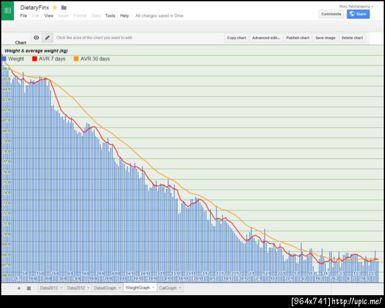Switch to the CalGraph sheet tab
This screenshot has height=308, width=385.
coord(167,288)
